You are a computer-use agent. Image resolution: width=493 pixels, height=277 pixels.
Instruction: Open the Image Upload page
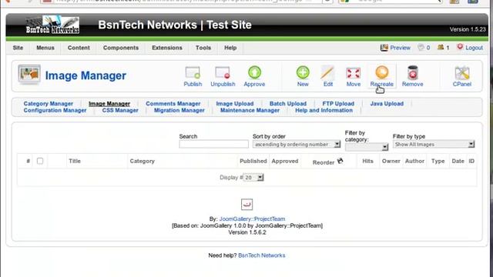pyautogui.click(x=234, y=104)
